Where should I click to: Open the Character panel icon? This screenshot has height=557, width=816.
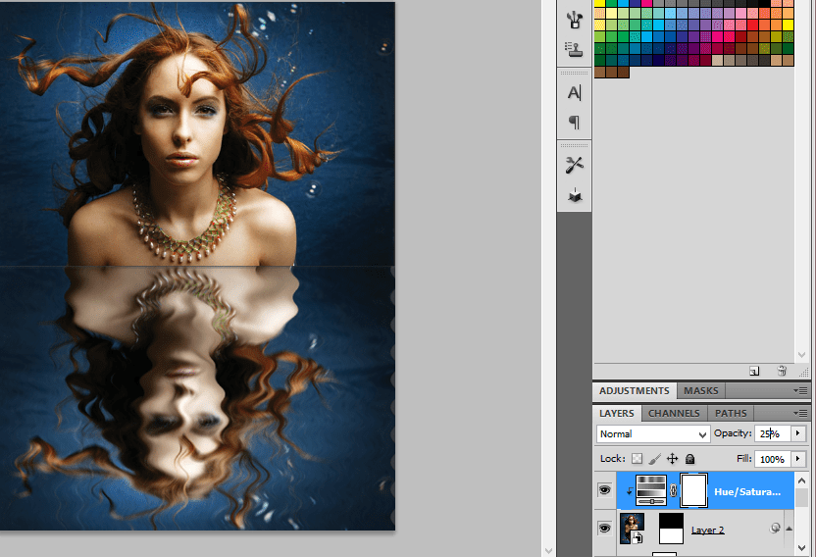(575, 92)
